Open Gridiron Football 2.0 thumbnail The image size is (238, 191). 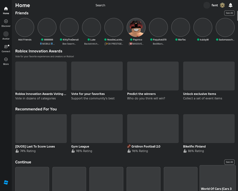point(153,128)
